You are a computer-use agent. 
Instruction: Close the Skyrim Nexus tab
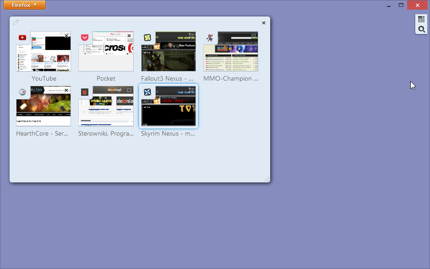point(191,90)
